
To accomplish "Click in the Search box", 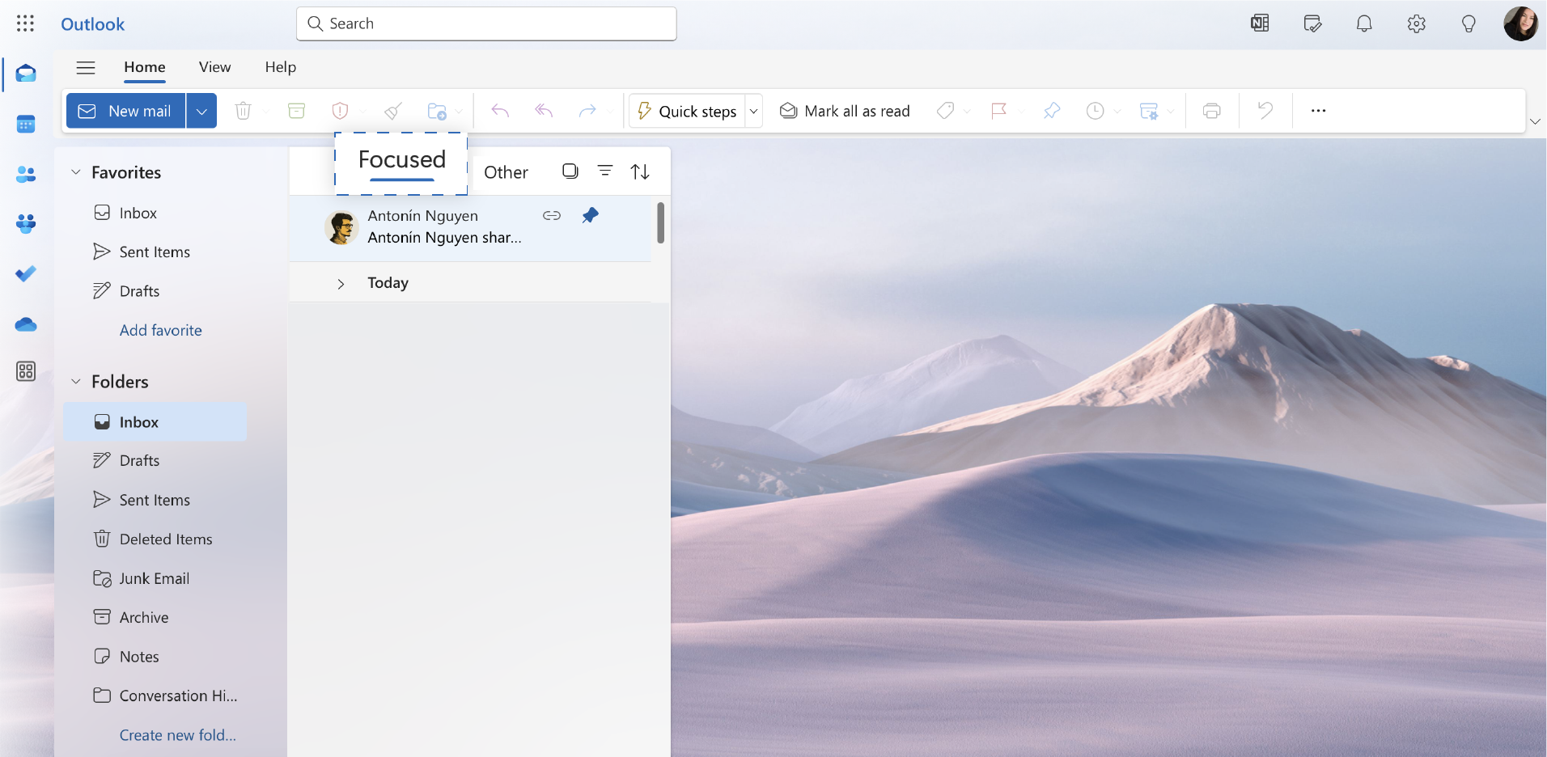I will [x=486, y=23].
